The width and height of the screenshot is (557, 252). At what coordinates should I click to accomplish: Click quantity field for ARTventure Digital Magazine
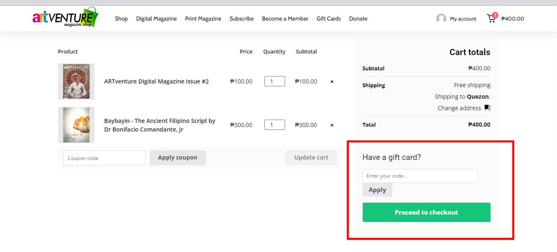275,81
